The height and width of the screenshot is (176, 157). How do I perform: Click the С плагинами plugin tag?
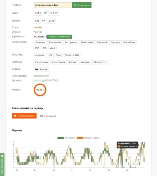[42, 62]
